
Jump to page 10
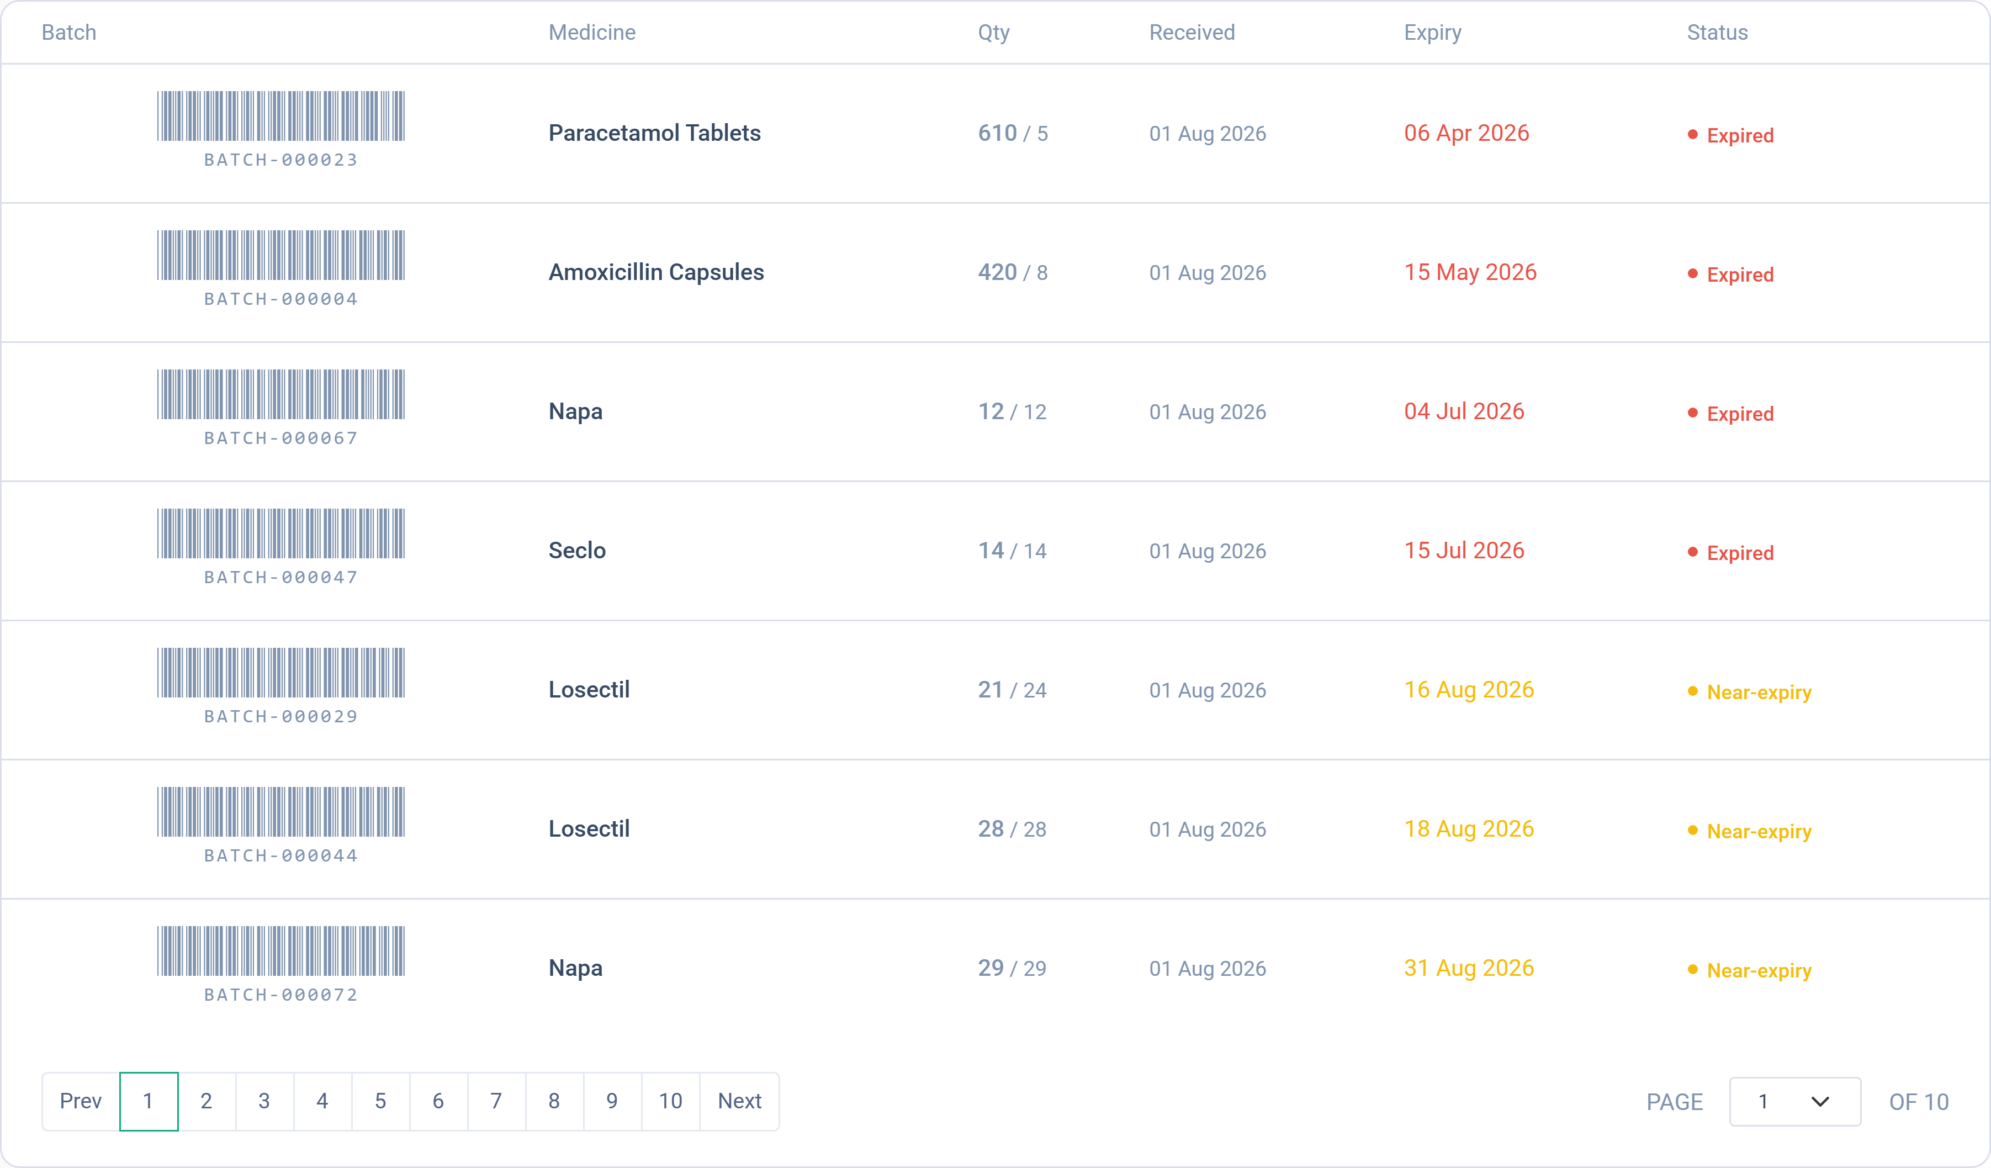[670, 1101]
